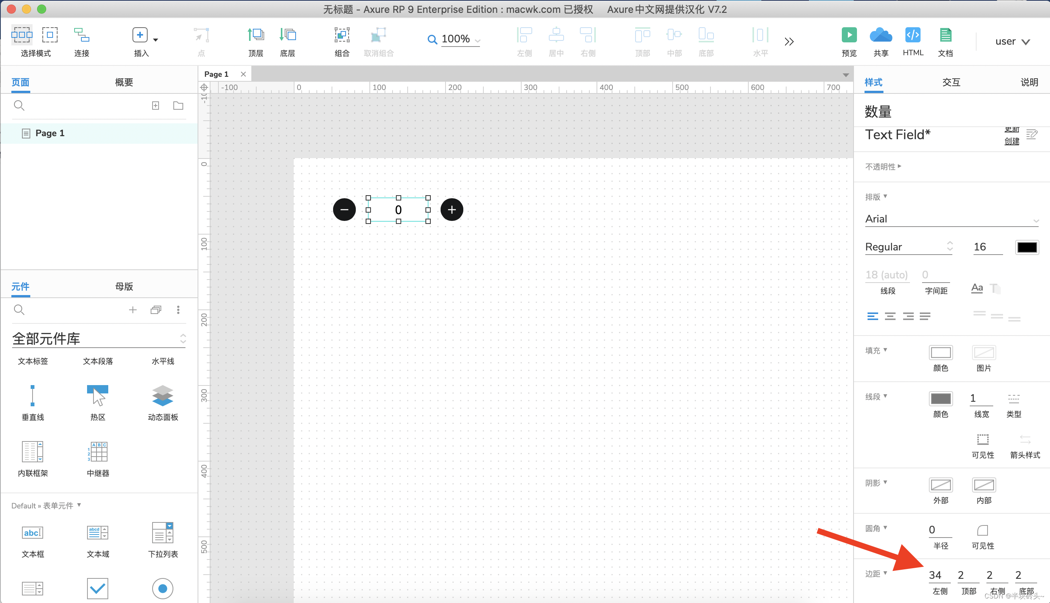Open the HTML generate icon
The image size is (1050, 603).
tap(913, 35)
